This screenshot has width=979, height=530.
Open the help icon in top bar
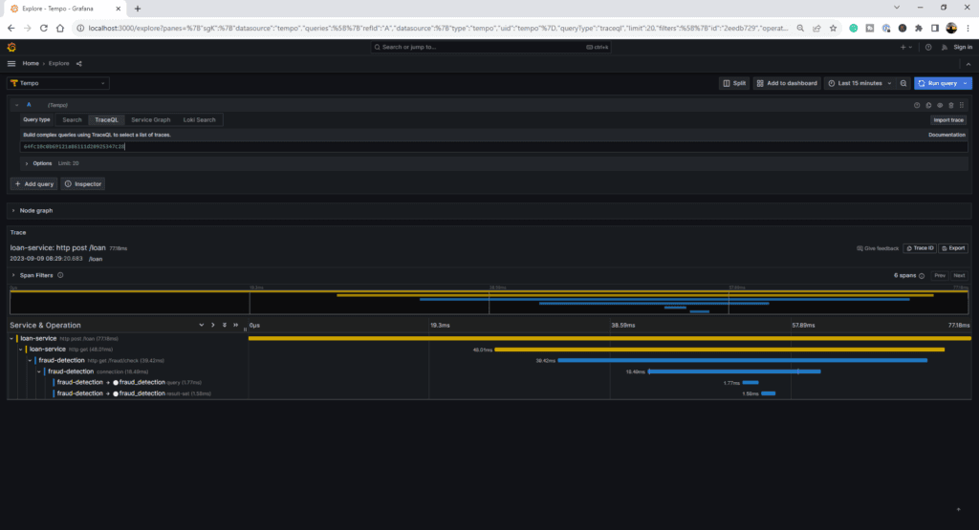926,47
